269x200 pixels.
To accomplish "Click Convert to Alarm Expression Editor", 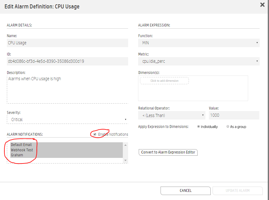I will tap(168, 152).
